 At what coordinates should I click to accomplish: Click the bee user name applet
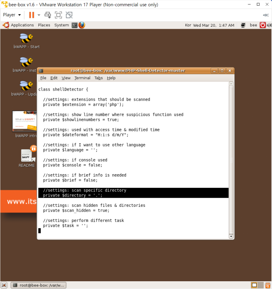click(253, 25)
